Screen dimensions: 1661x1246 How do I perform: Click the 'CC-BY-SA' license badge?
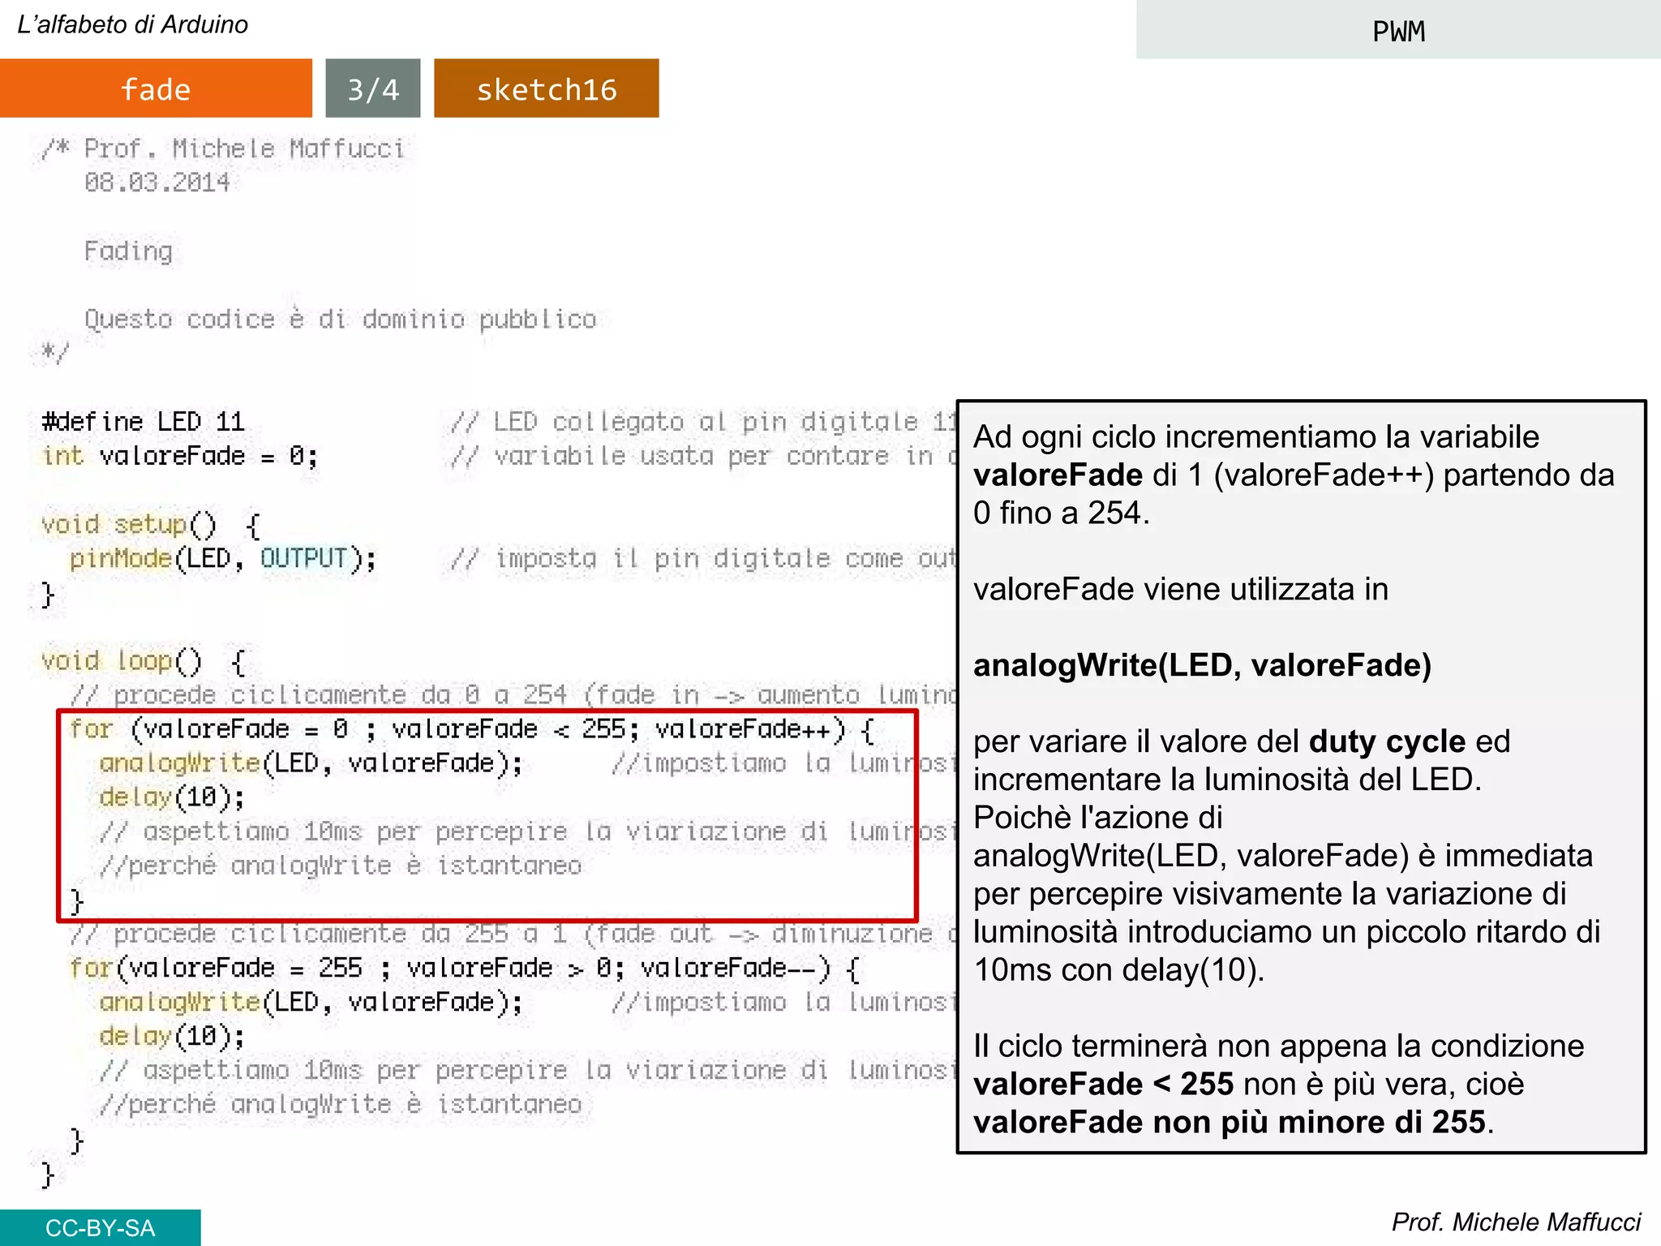(100, 1227)
